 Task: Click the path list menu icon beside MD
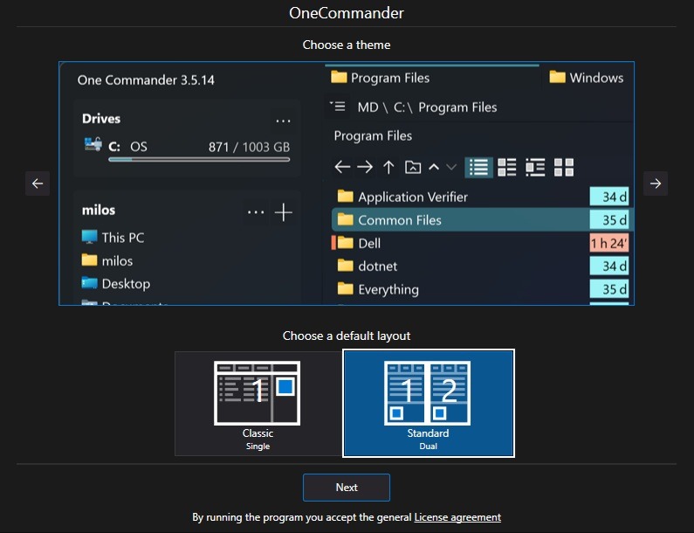click(338, 107)
